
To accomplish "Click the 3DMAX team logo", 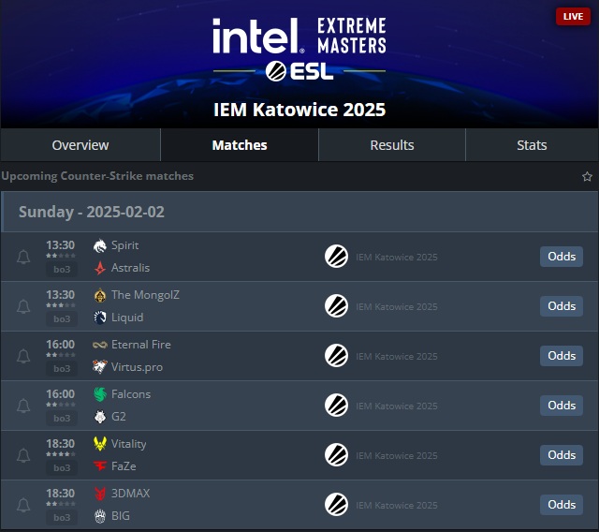I will point(100,494).
